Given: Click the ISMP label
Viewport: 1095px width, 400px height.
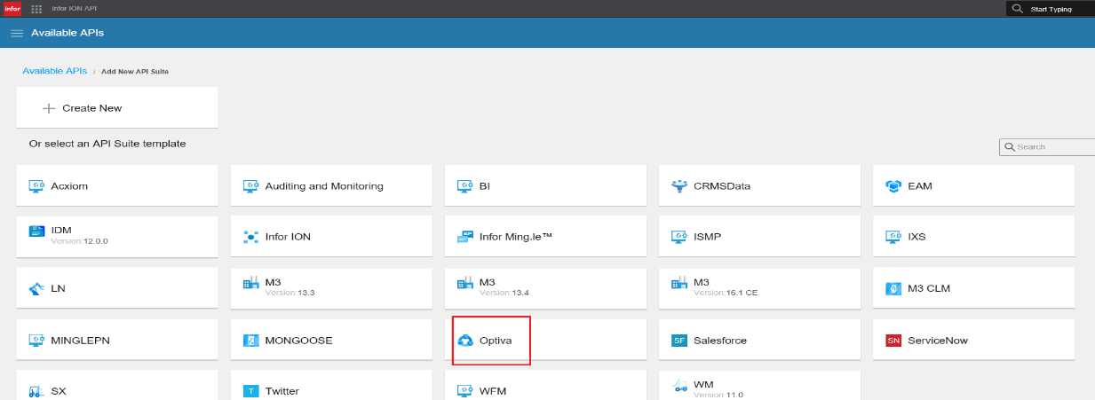Looking at the screenshot, I should (x=708, y=237).
